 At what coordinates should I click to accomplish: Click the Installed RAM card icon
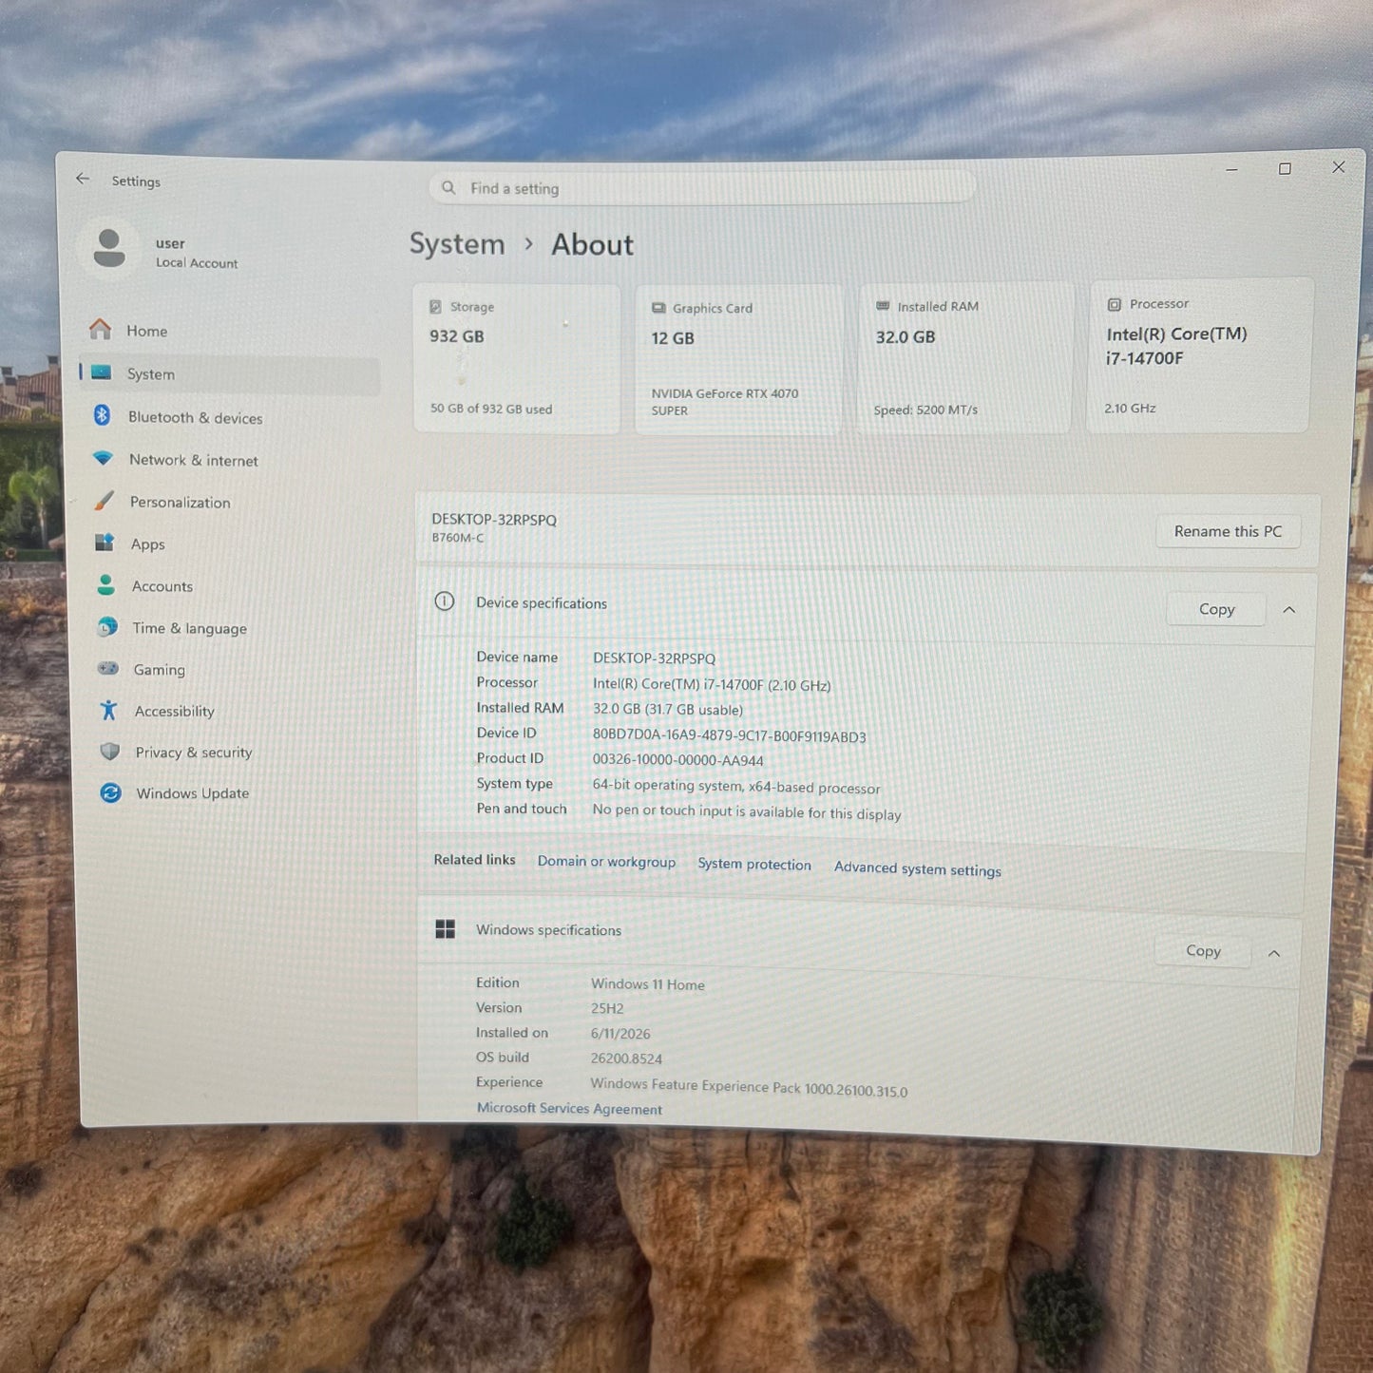click(x=883, y=306)
